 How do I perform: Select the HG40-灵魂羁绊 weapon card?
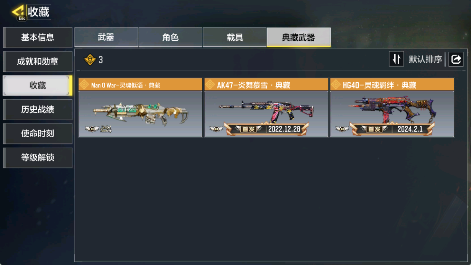click(x=392, y=108)
